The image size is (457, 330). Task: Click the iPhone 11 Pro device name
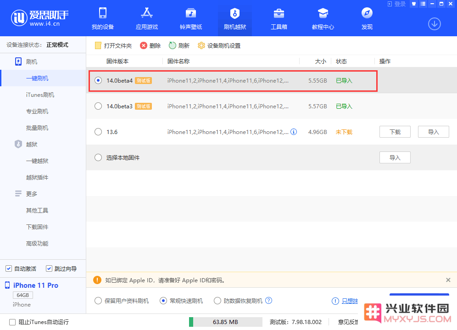click(x=35, y=285)
